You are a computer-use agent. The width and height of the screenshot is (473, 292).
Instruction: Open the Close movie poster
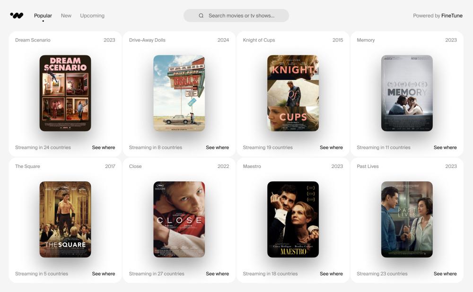coord(179,219)
